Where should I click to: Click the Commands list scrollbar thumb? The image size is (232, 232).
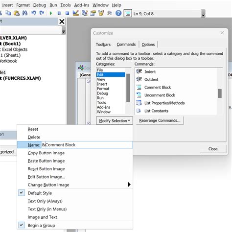coord(220,93)
